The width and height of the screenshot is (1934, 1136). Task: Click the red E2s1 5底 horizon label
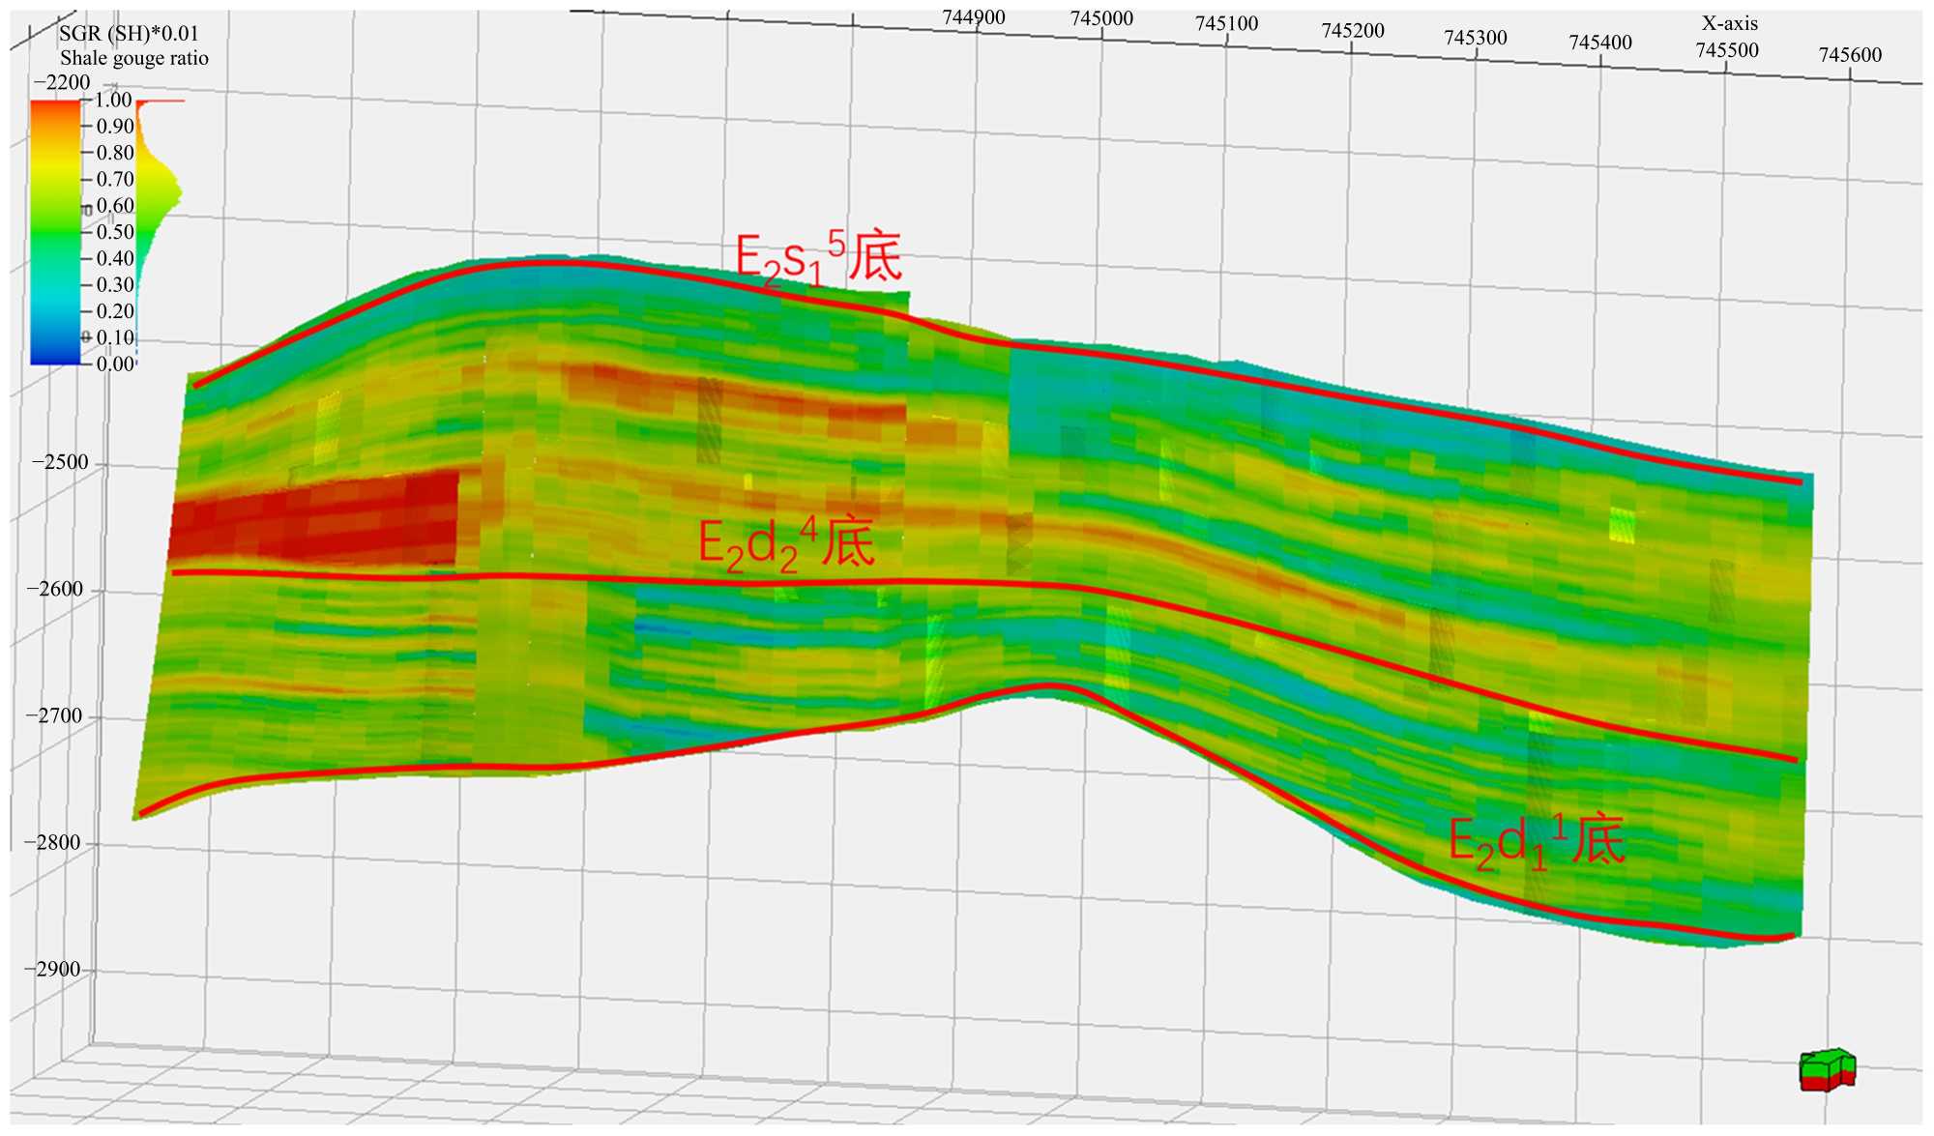pos(818,257)
